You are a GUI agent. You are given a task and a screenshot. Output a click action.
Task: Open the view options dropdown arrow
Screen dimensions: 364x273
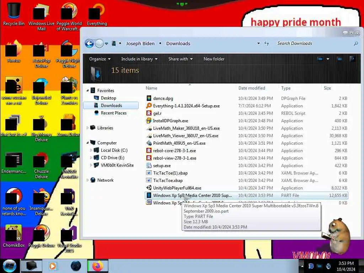click(x=328, y=59)
